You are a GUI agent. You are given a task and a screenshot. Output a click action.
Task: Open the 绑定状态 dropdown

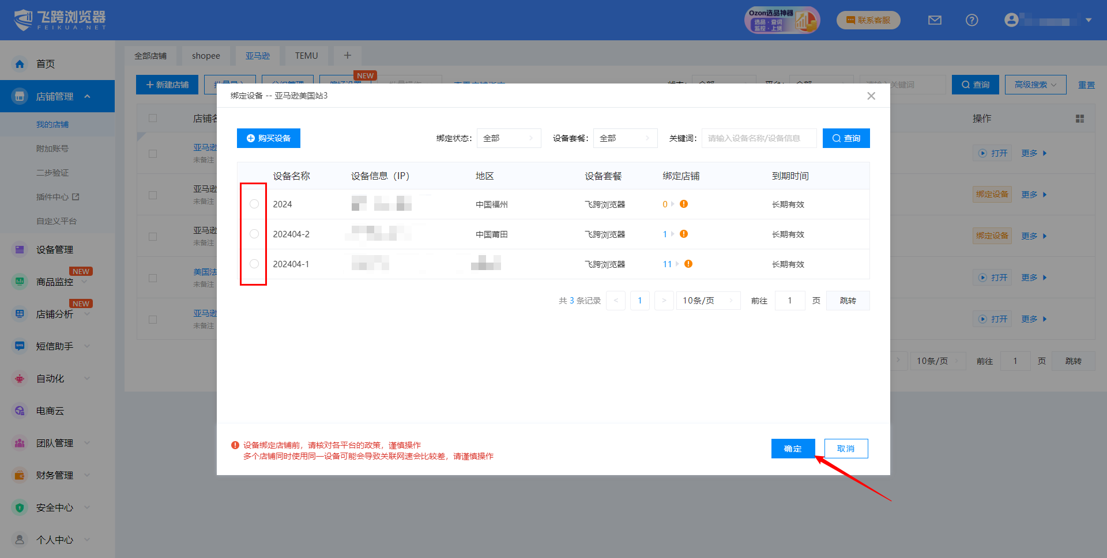[x=508, y=138]
